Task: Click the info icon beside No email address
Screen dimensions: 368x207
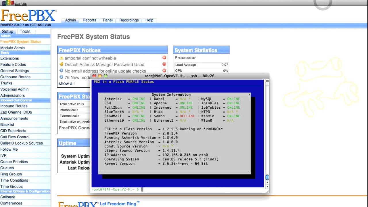Action: (x=61, y=70)
